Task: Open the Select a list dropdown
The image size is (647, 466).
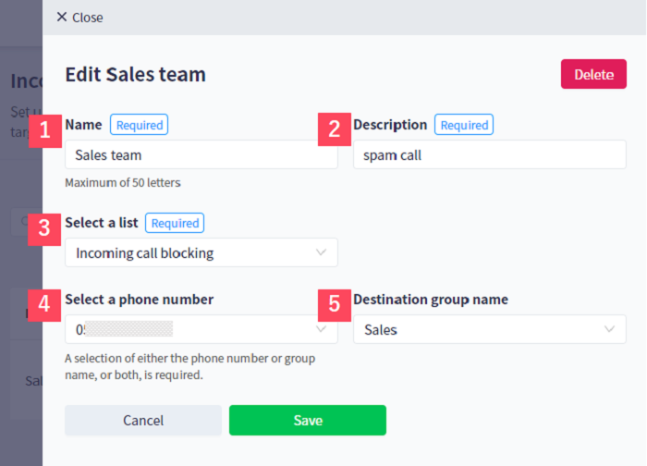Action: (201, 252)
